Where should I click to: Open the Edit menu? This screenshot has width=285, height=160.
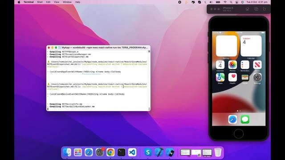click(48, 2)
